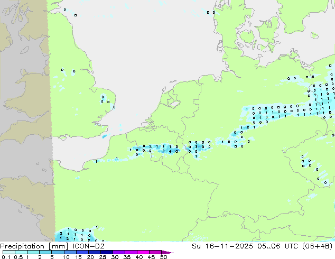Viewport: 335px width, 259px height.
Task: Click the '50' legend scale value
Action: coord(163,257)
